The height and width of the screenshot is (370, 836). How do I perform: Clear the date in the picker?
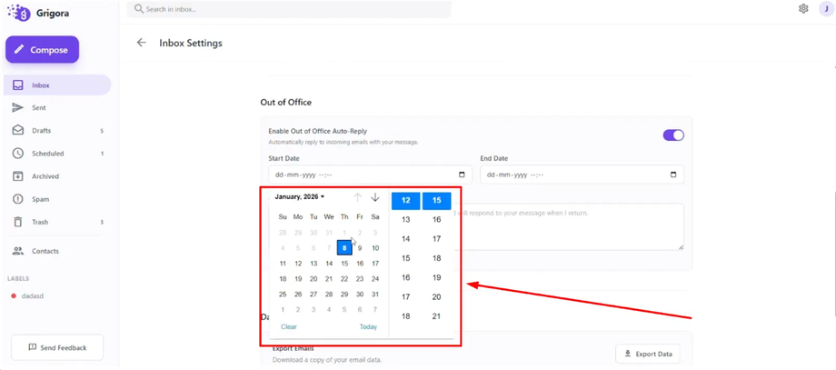(x=289, y=326)
